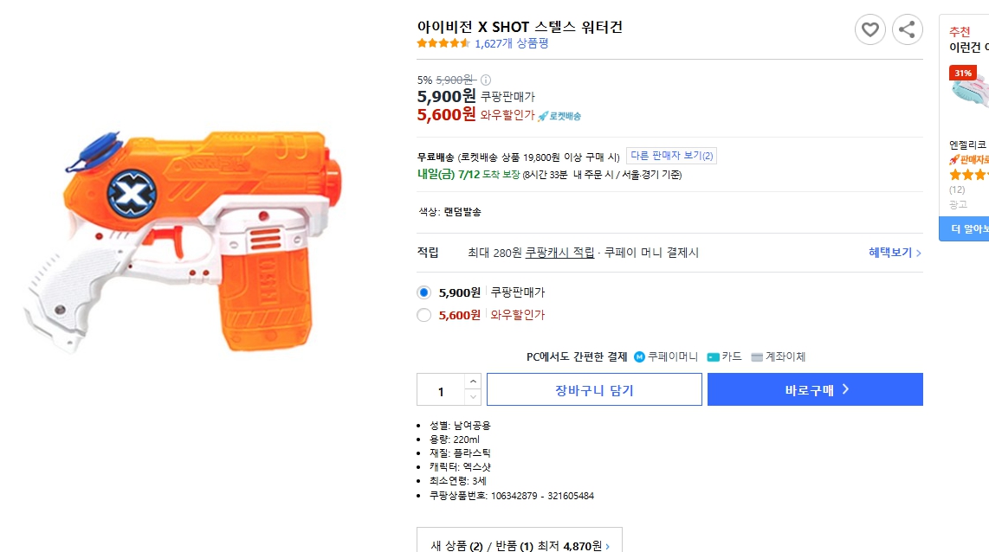The image size is (989, 552).
Task: Click the Coupay Money payment icon
Action: point(640,356)
